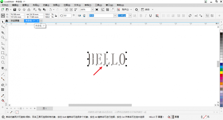The height and width of the screenshot is (120, 223).
Task: Expand the Undo history dropdown arrow
Action: tap(53, 9)
